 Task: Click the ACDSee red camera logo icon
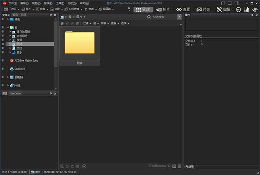(5, 3)
